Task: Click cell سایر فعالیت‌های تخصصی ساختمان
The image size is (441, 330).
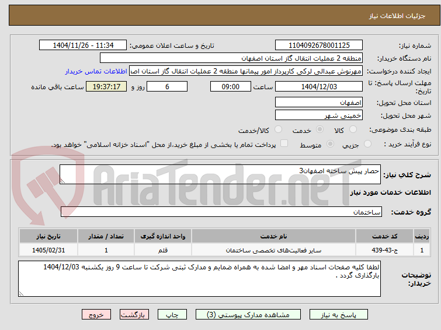Action: click(274, 250)
